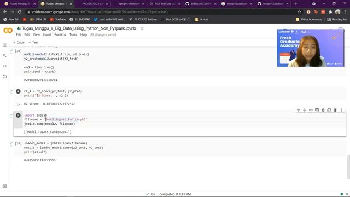Clear output of the R2 Score cell
The height and width of the screenshot is (197, 350).
pos(19,105)
